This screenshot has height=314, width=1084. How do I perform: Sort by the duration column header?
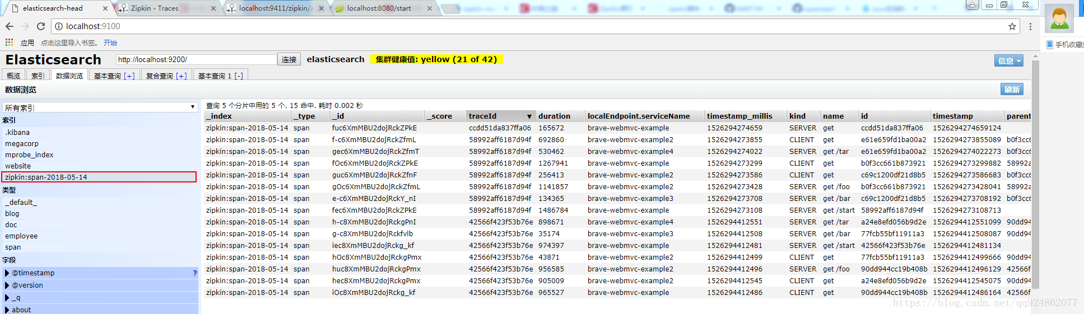560,116
